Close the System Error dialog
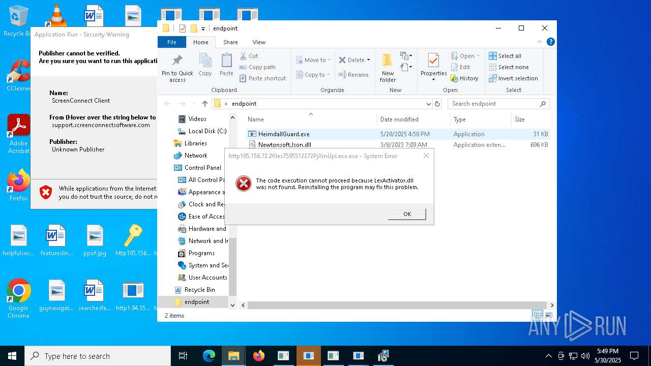 (426, 156)
